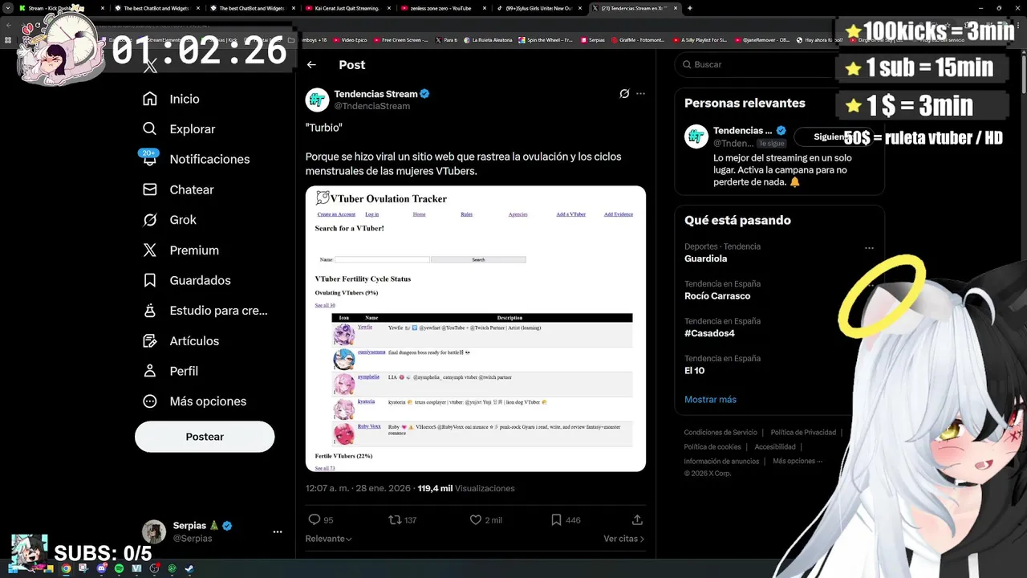Image resolution: width=1027 pixels, height=578 pixels.
Task: Open Spotify in the taskbar
Action: point(119,568)
